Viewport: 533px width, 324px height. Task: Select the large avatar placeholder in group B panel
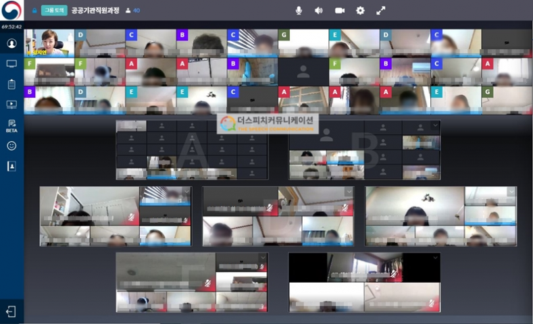pyautogui.click(x=326, y=136)
